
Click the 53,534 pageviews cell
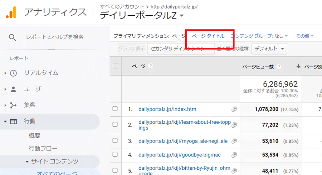pyautogui.click(x=270, y=155)
